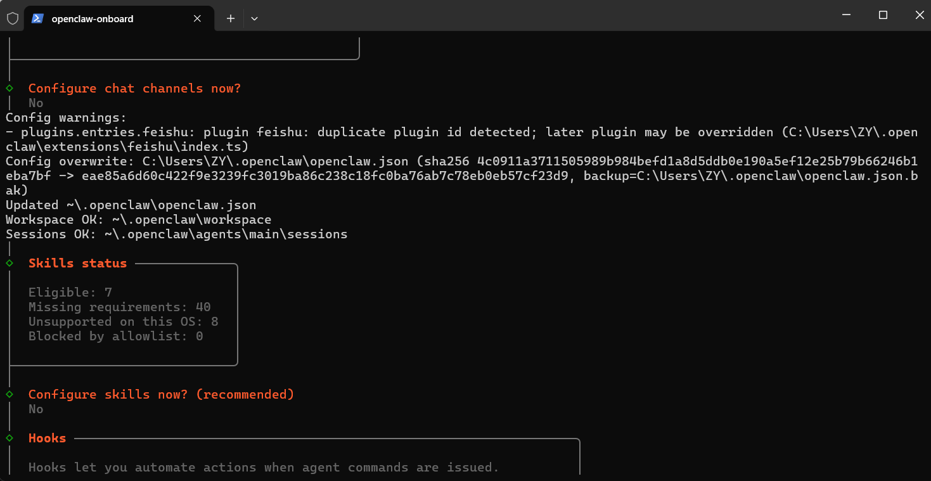Click the "Configure chat channels now?" prompt text

point(134,88)
